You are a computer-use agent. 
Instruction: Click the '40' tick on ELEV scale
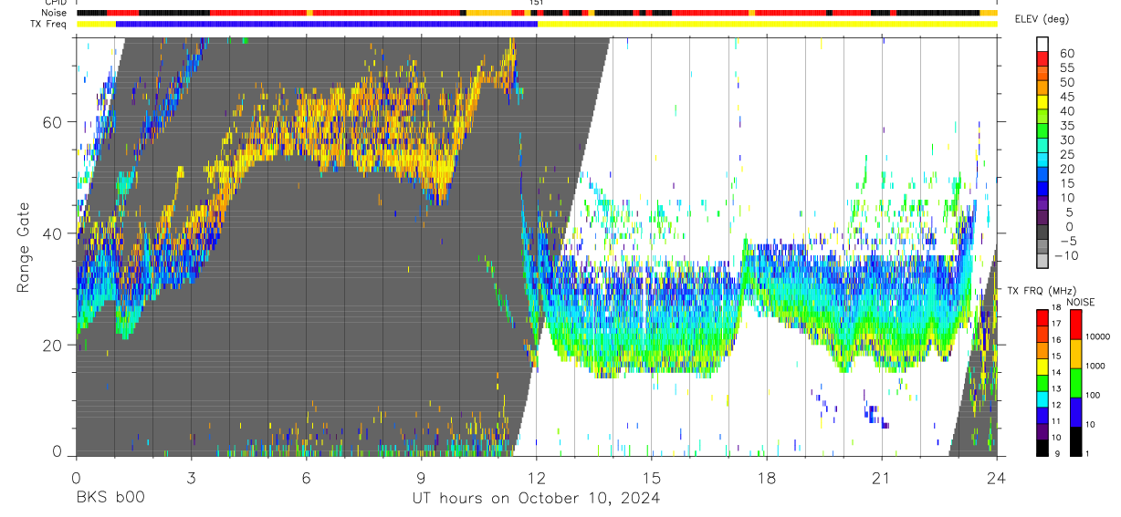tap(1066, 111)
